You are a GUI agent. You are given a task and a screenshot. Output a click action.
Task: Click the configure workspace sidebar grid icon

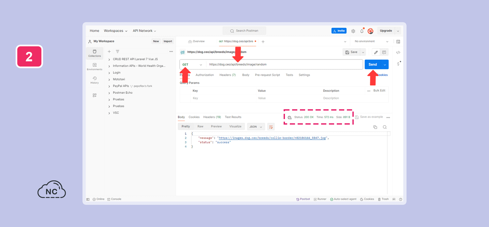(95, 95)
